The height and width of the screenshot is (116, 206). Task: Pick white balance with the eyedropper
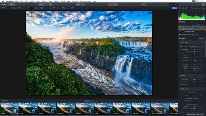point(190,47)
